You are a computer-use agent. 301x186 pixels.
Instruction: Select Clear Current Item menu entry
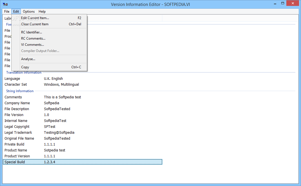pyautogui.click(x=49, y=24)
